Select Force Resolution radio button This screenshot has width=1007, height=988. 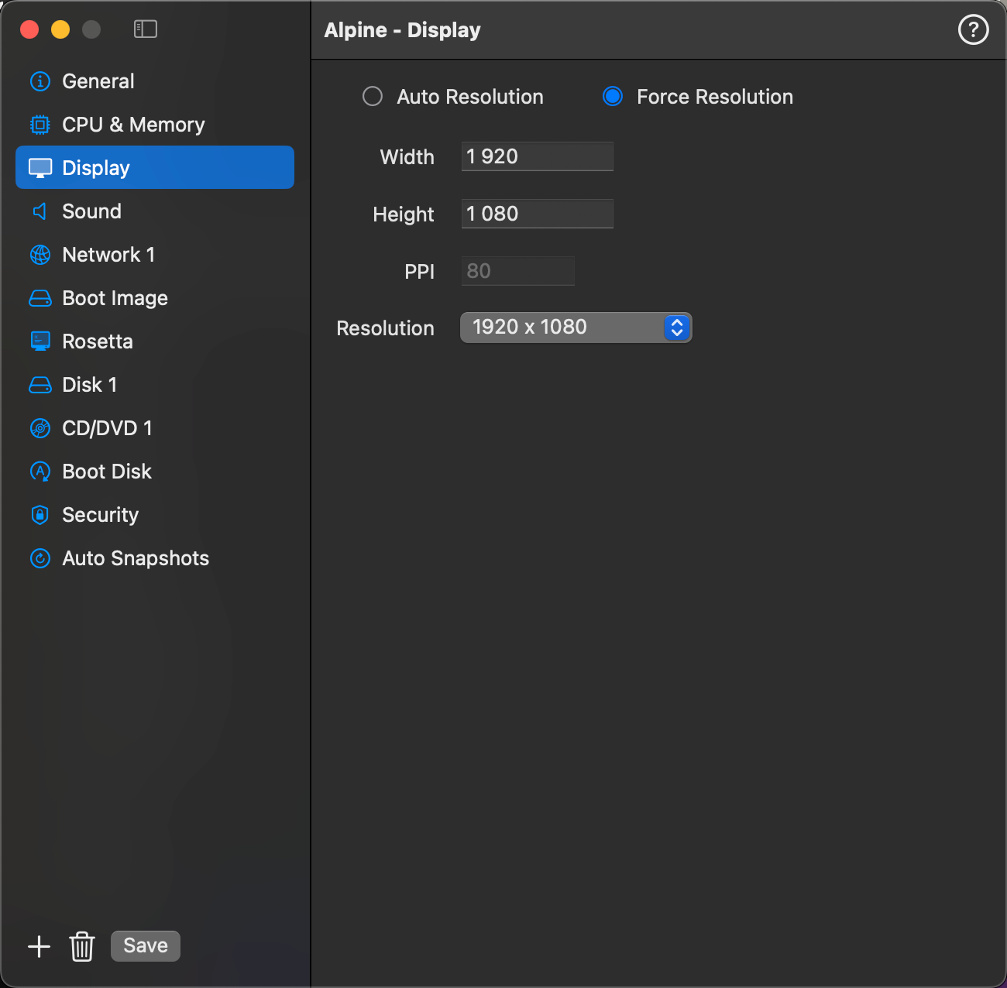click(613, 97)
